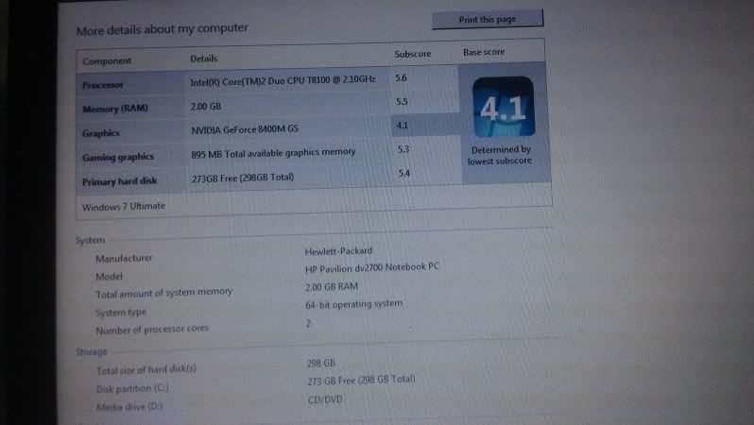Screen dimensions: 754x425
Task: Select the 4.1 base score badge
Action: pyautogui.click(x=504, y=107)
